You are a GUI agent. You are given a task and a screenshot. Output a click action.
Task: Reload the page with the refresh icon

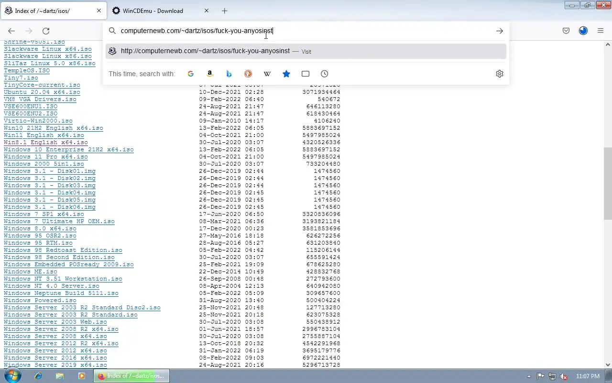click(x=46, y=31)
